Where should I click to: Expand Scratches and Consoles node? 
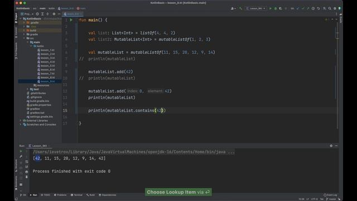(21, 125)
